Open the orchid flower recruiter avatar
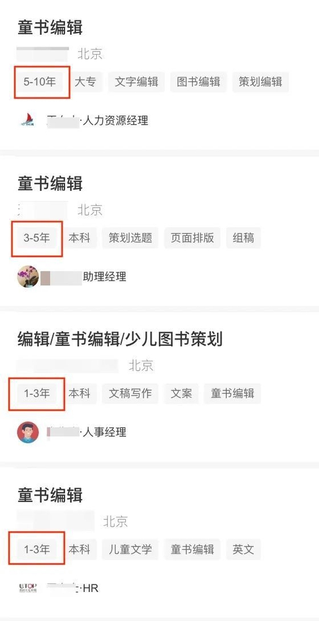Viewport: 319px width, 621px height. coord(28,277)
